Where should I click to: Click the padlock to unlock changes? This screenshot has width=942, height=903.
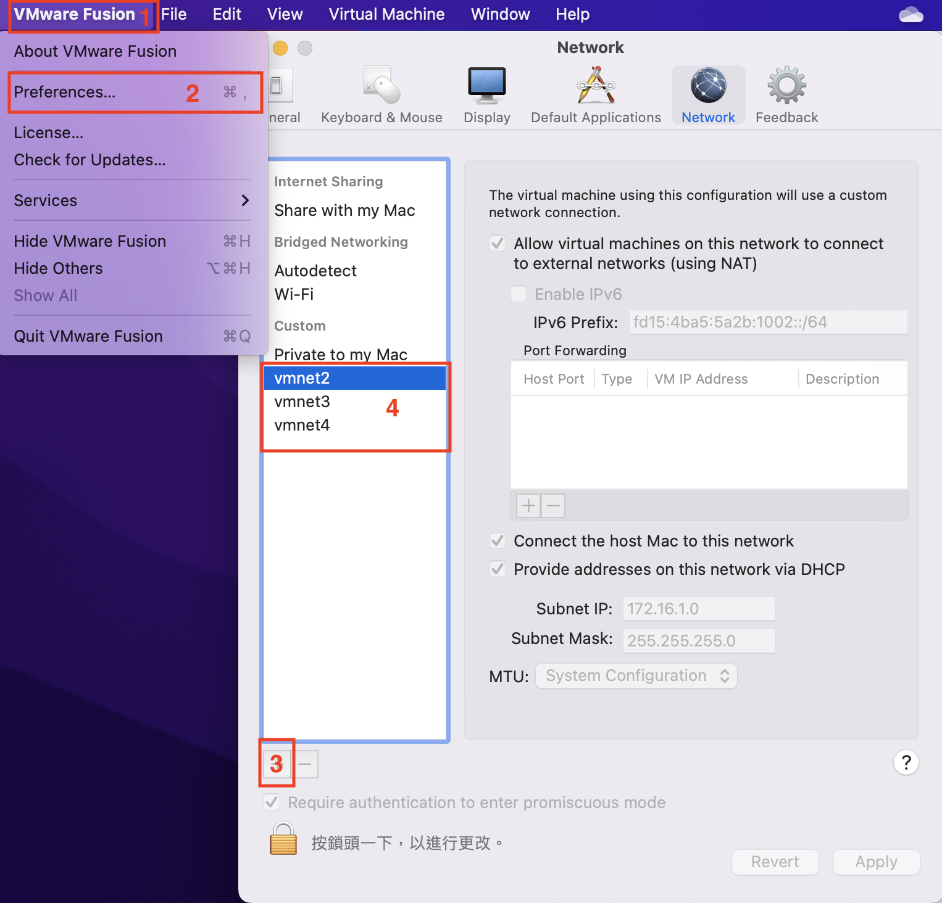click(x=283, y=839)
